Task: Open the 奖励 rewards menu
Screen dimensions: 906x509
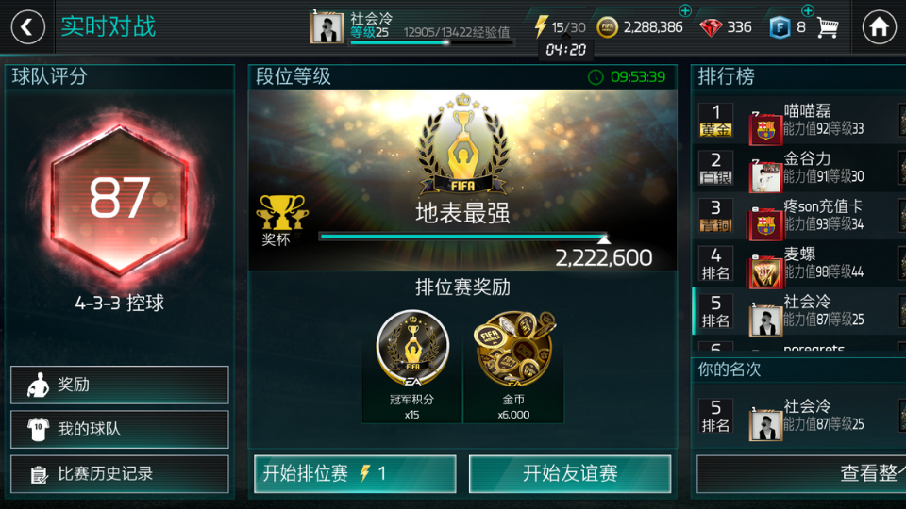Action: (120, 385)
